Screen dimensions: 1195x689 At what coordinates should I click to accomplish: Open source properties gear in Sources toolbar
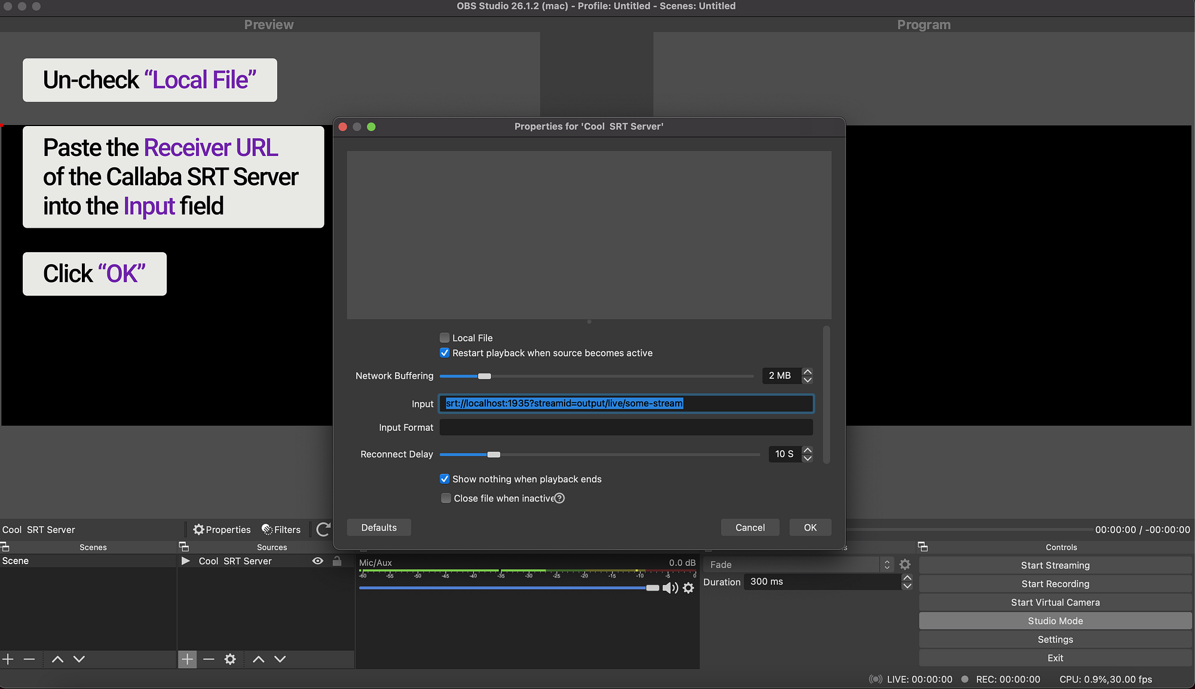click(230, 659)
